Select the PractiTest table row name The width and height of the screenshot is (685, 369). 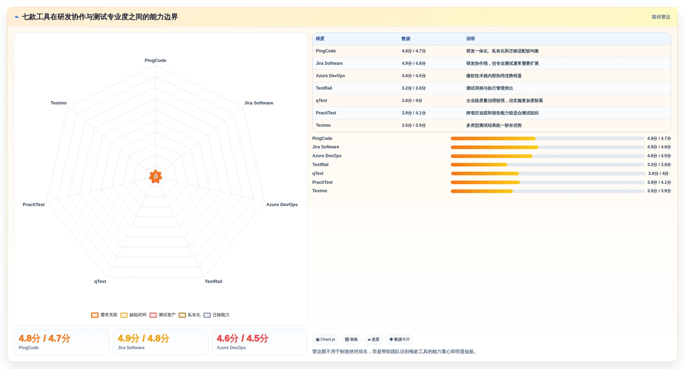pyautogui.click(x=326, y=113)
